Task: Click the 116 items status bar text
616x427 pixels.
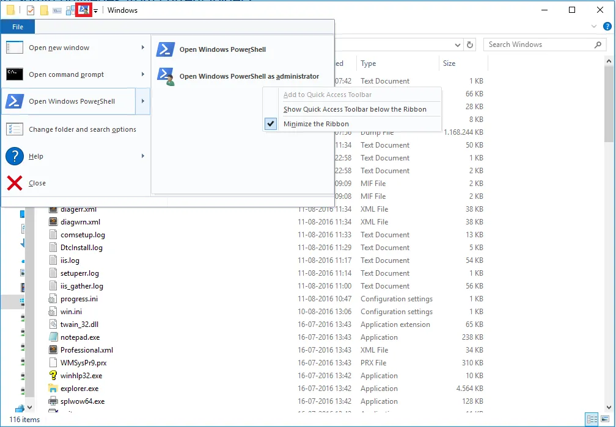Action: pyautogui.click(x=24, y=420)
